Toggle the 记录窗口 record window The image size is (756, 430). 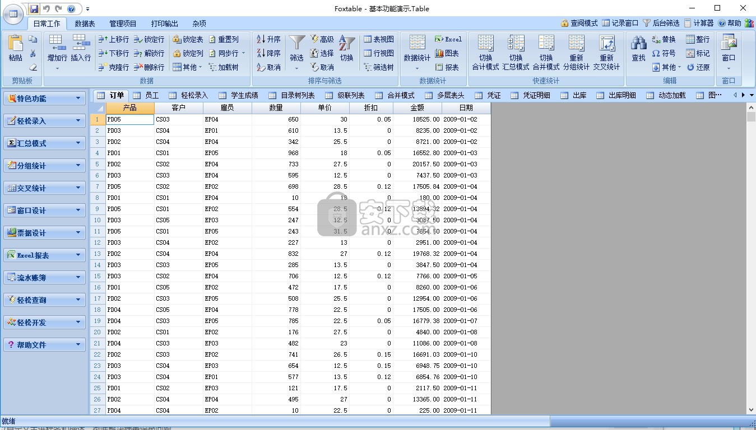(620, 23)
